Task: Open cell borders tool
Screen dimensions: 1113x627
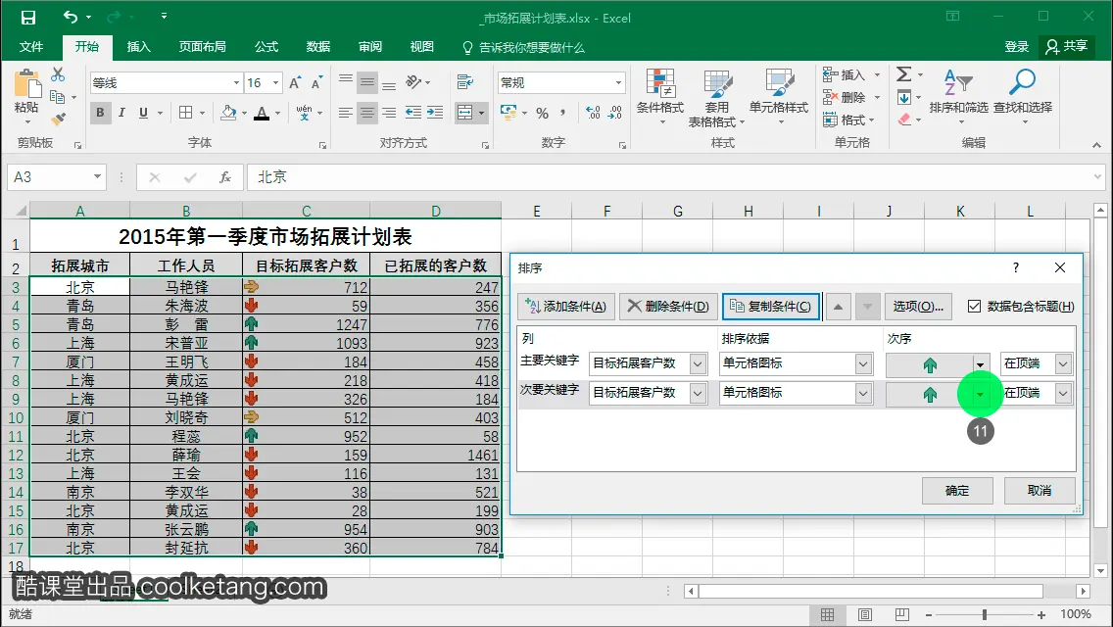Action: 186,113
